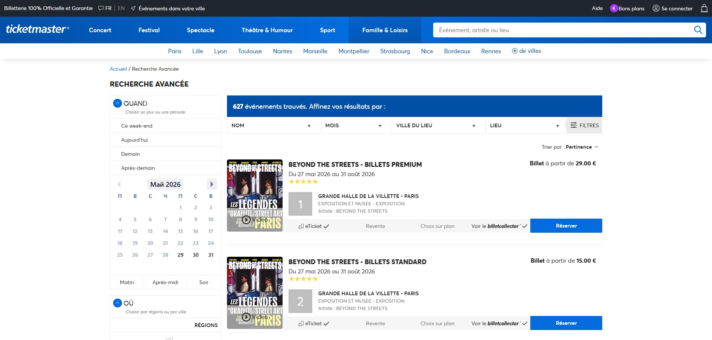Open the Beyond the Streets Billets Standard title
This screenshot has height=340, width=712.
(x=357, y=262)
